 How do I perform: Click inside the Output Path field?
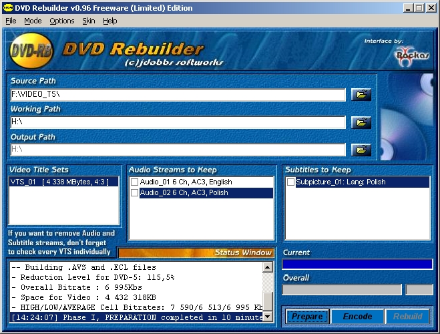point(178,150)
